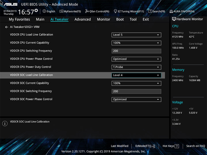Click Search on FAQ link
The width and height of the screenshot is (207, 155).
(x=195, y=146)
